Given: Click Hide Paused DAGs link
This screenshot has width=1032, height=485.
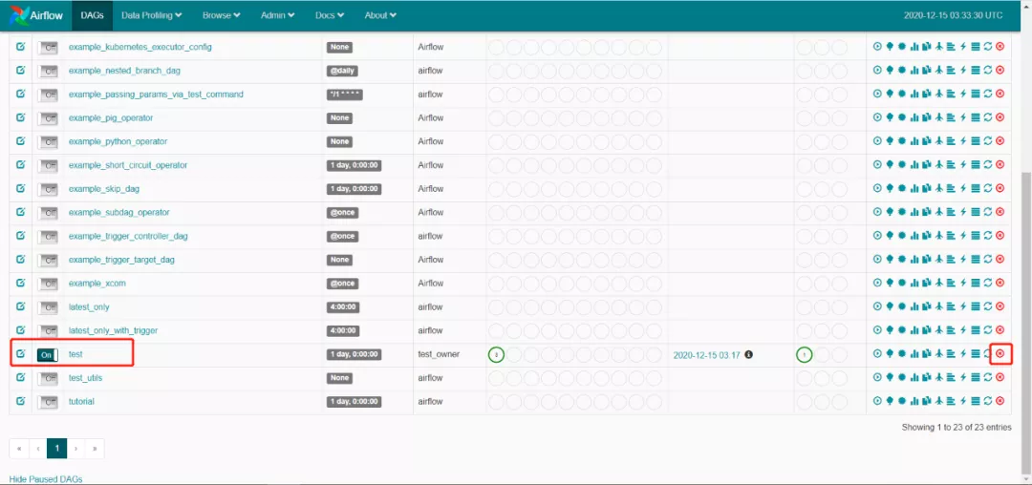Looking at the screenshot, I should click(46, 479).
